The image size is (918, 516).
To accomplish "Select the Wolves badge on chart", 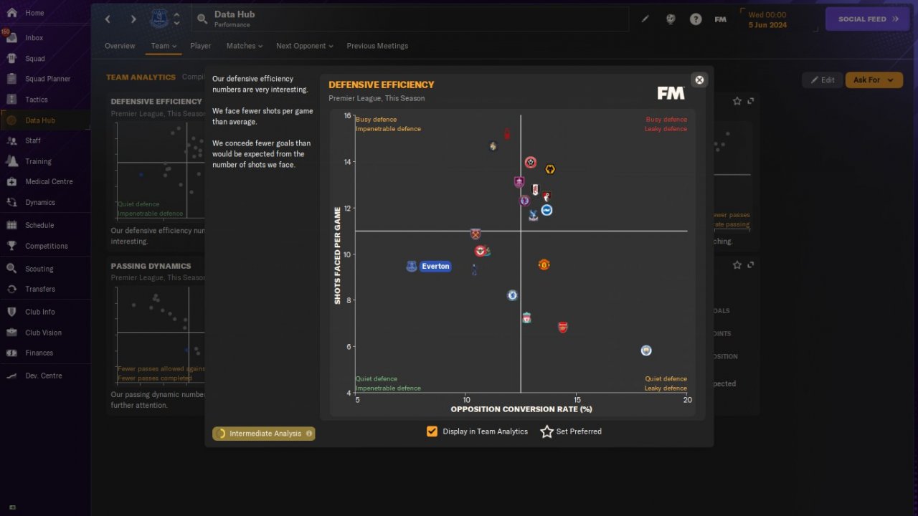I will 550,169.
